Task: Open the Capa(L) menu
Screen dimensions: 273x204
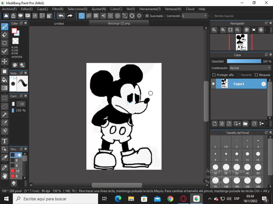Action: (42, 9)
